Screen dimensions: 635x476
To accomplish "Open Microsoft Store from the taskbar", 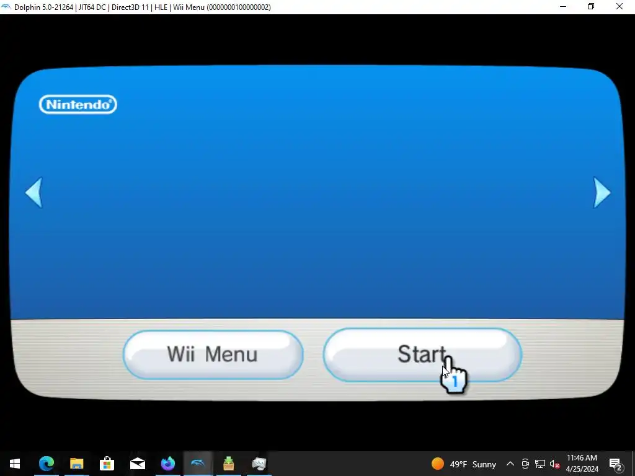I will point(107,464).
